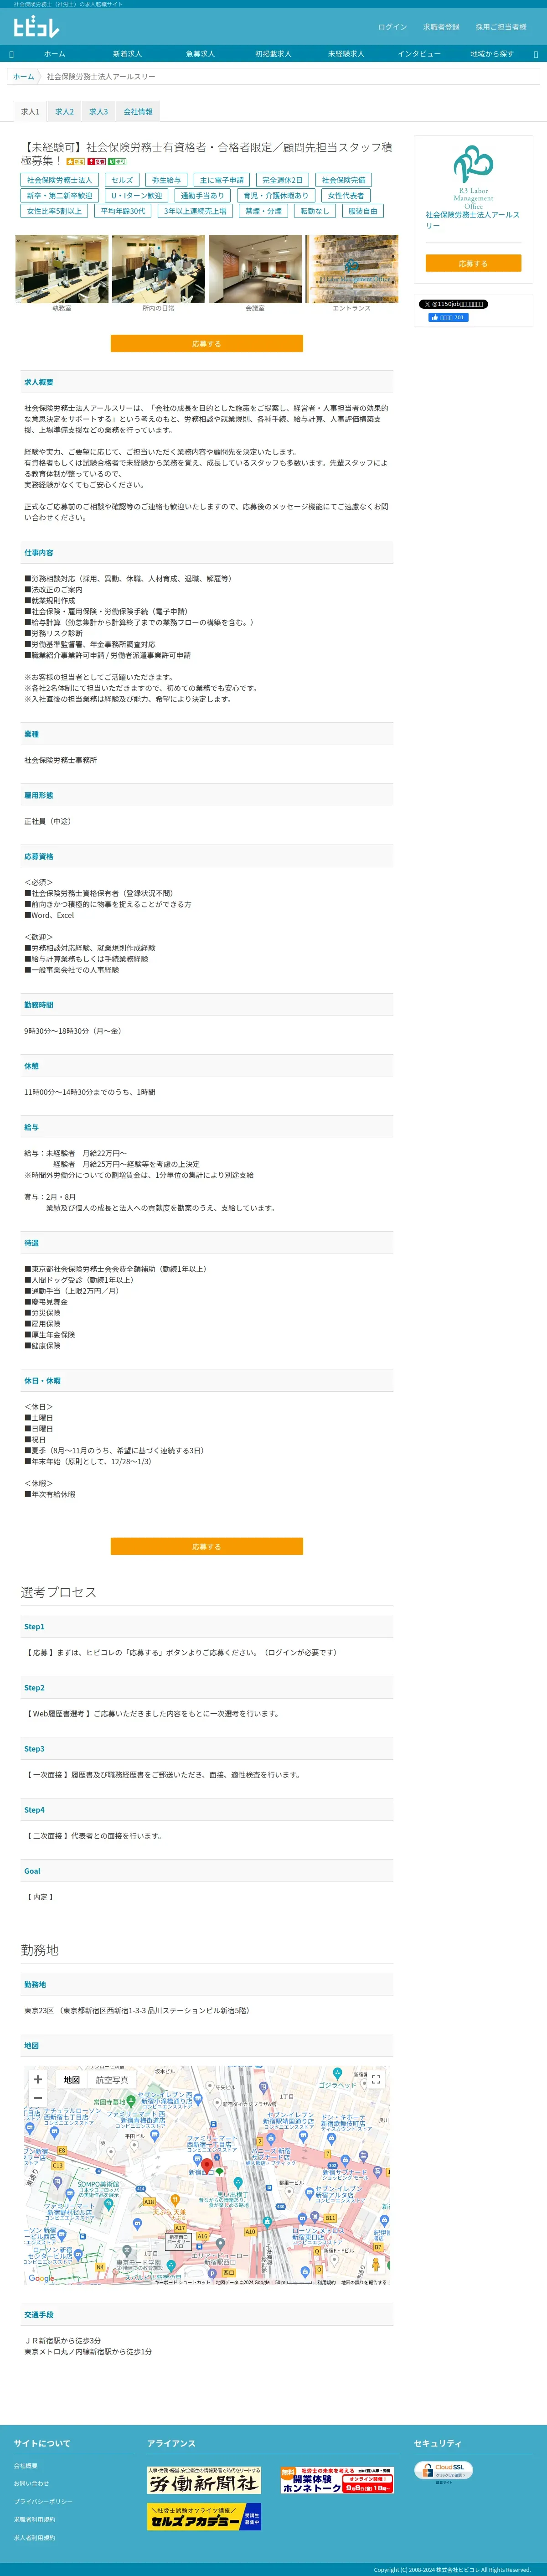Click the 禁煙・分煙 tag

click(264, 211)
